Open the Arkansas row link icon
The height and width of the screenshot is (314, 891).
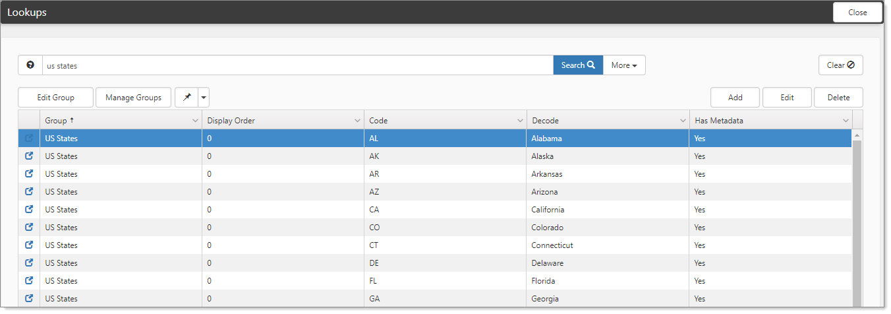29,174
